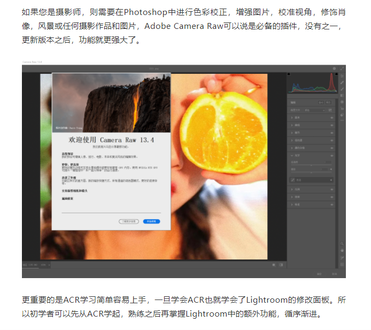
Task: Expand the 细节 (Detail) panel chevron
Action: [292, 133]
